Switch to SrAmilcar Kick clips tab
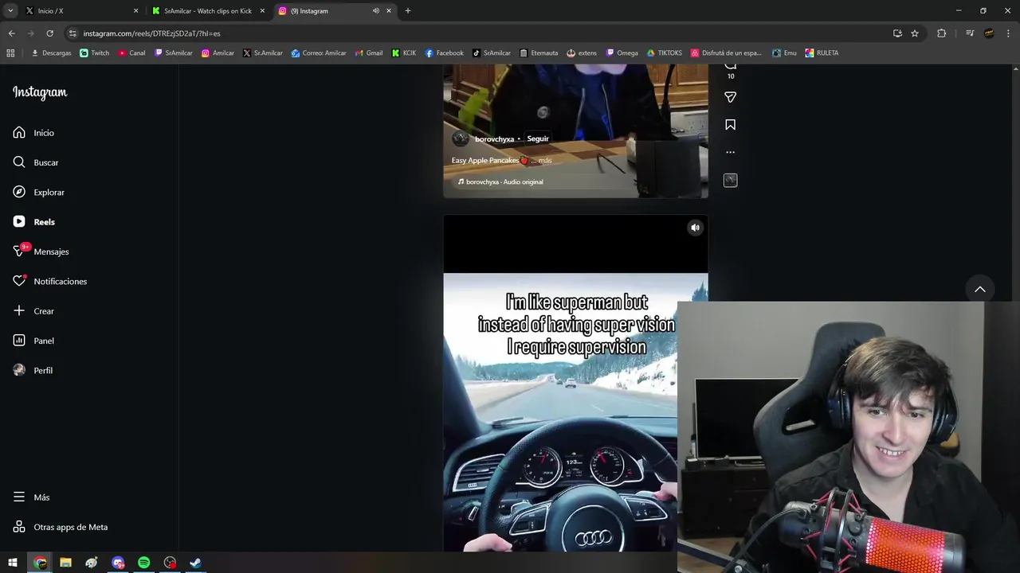 tap(207, 11)
